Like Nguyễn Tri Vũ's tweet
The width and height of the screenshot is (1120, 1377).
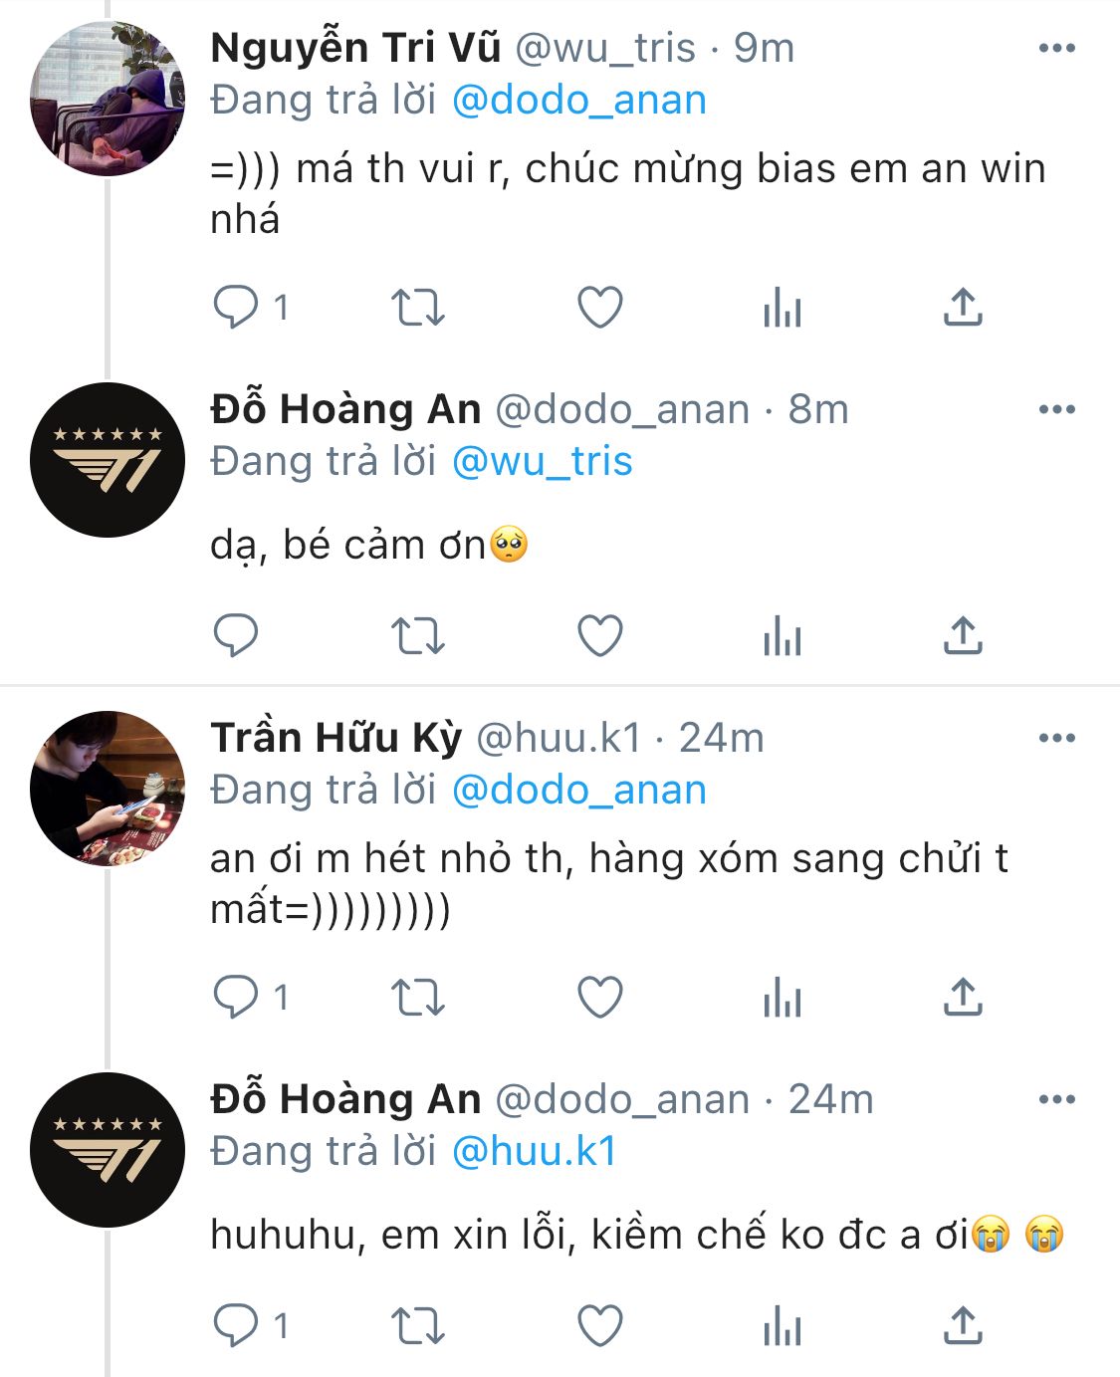tap(600, 307)
